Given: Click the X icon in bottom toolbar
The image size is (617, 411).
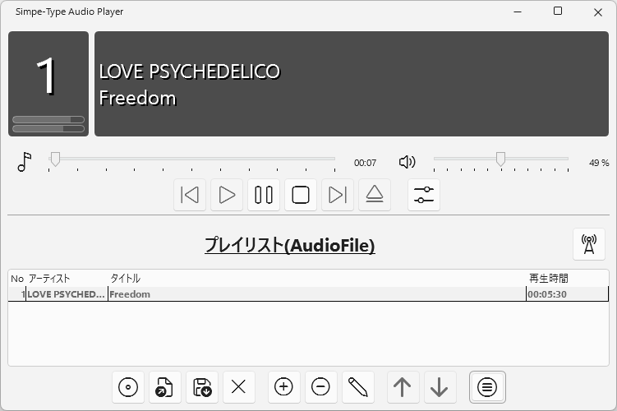Looking at the screenshot, I should 239,387.
